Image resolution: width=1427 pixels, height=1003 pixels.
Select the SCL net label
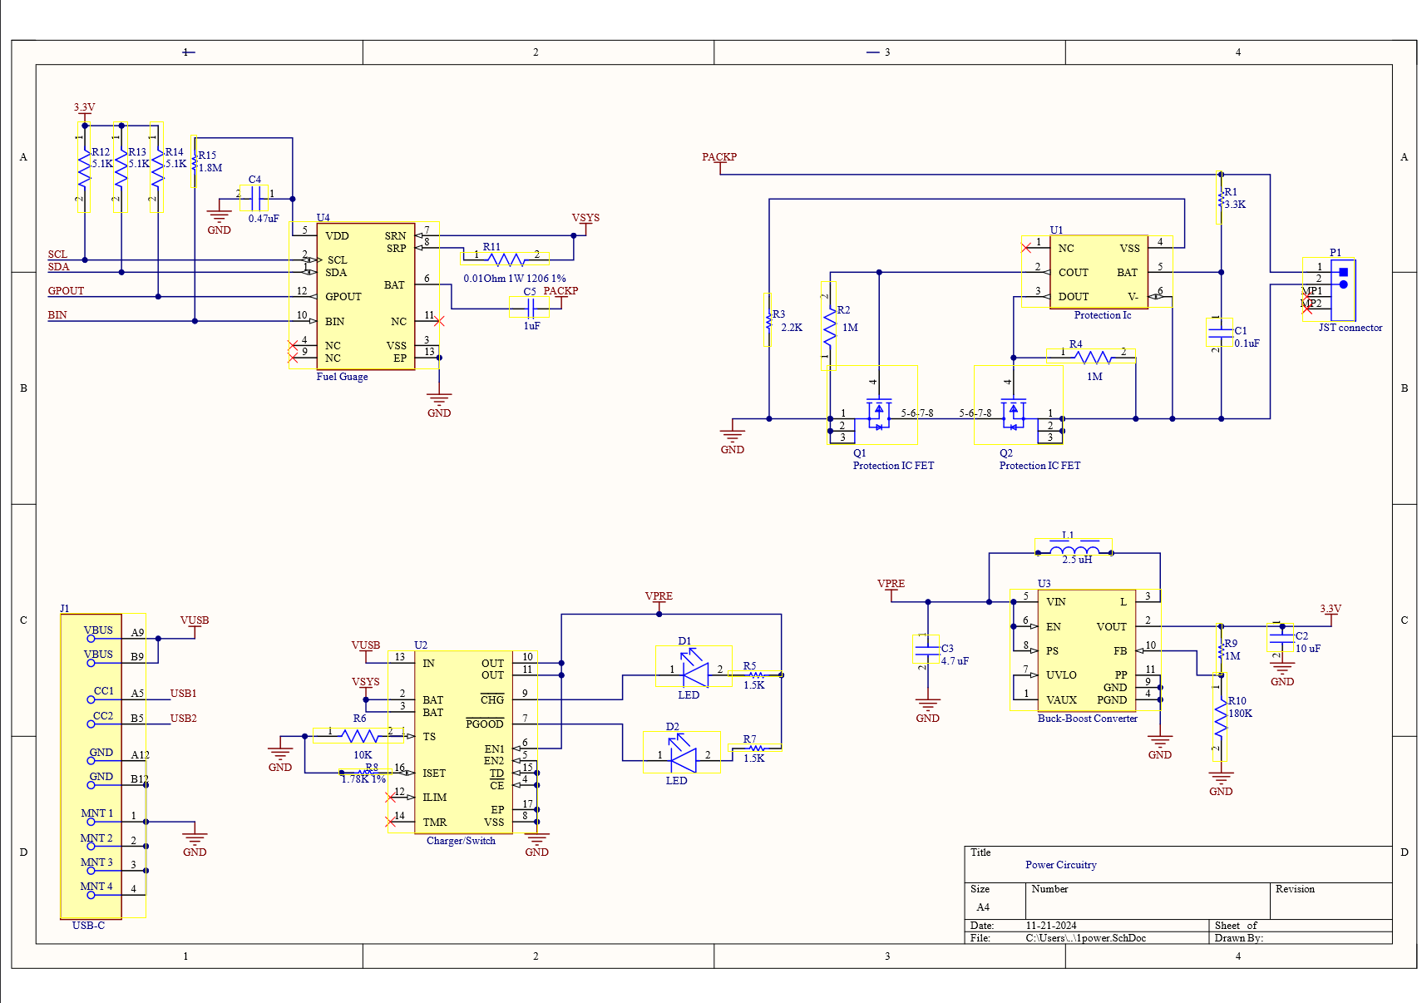point(57,254)
